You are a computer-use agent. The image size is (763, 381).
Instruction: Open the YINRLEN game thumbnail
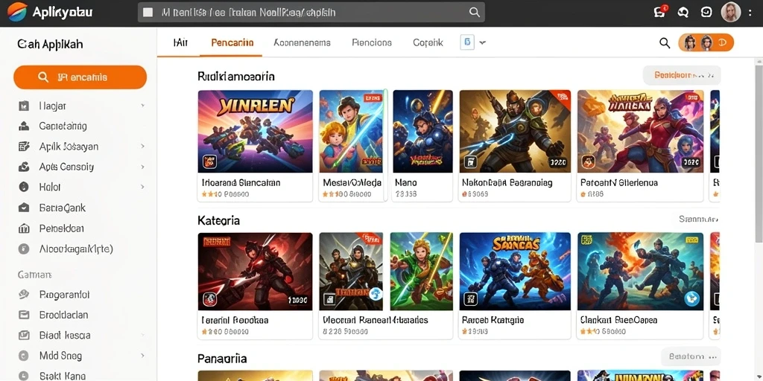(x=255, y=131)
